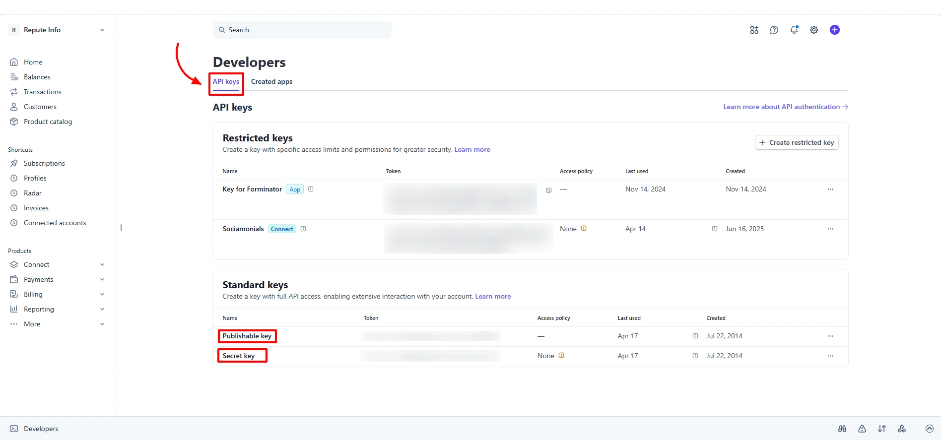The width and height of the screenshot is (941, 440).
Task: Click the clock icon beside Radar
Action: (14, 193)
